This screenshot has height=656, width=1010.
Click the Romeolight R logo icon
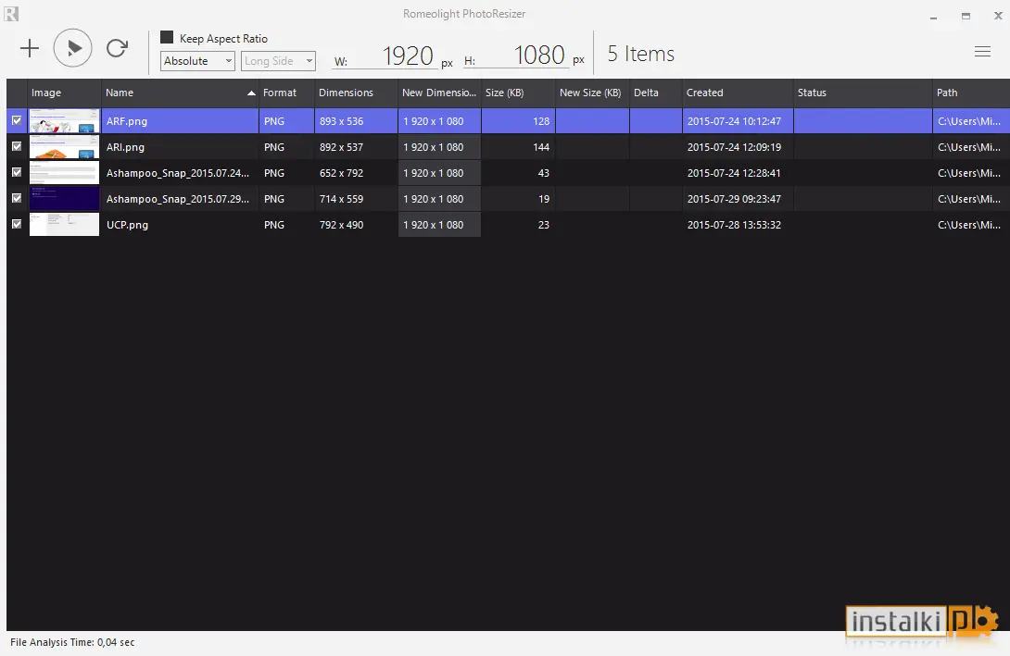[11, 13]
